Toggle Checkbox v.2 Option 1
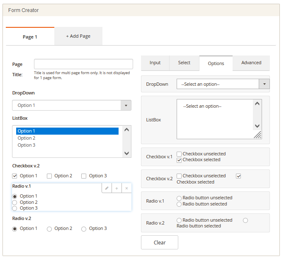 click(15, 176)
